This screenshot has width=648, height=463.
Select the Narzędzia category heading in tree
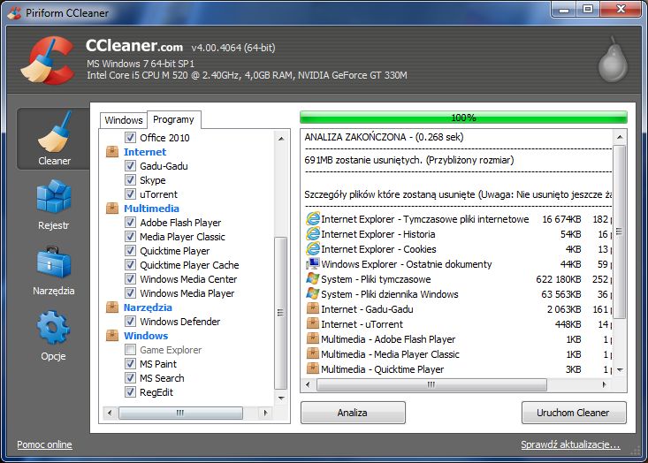coord(148,307)
